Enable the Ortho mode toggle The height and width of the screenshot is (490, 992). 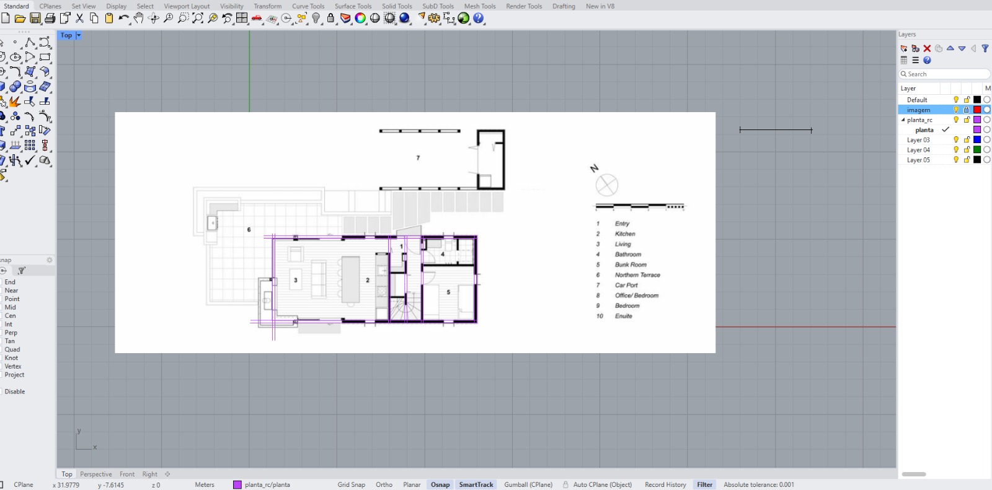[x=384, y=484]
